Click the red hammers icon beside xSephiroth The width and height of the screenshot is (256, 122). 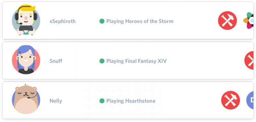tap(228, 20)
